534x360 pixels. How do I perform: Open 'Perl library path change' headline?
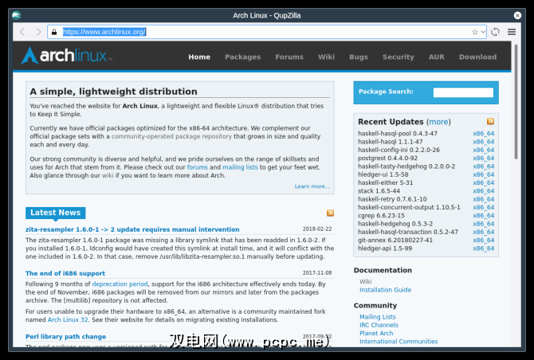coord(65,337)
